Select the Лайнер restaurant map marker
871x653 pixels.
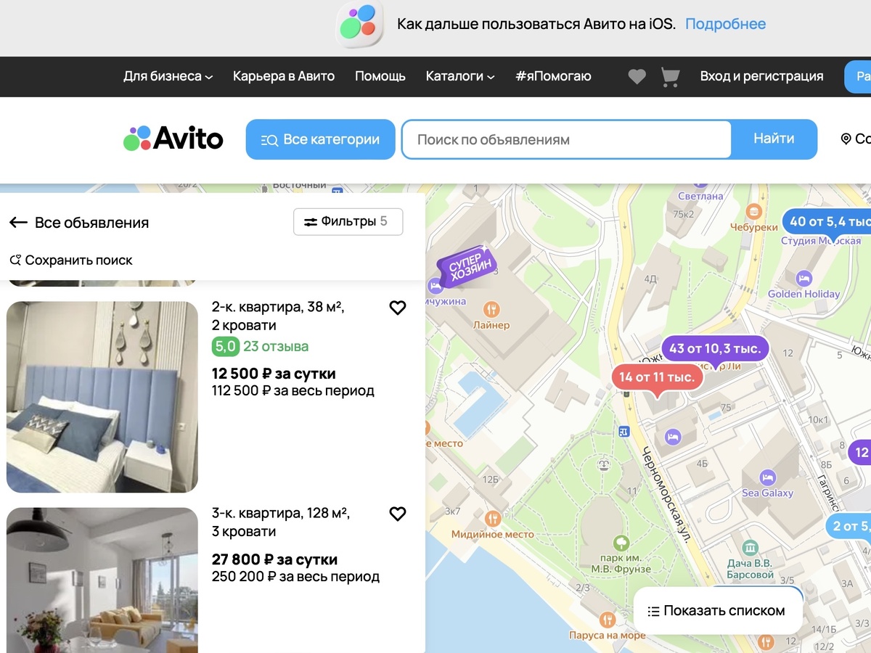pyautogui.click(x=491, y=309)
